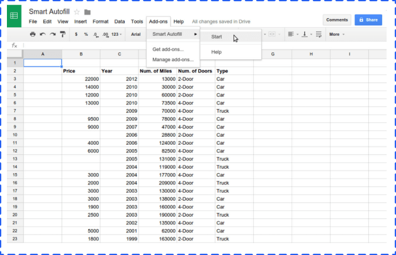Click the redo arrow icon
Viewport: 396px width, 255px height.
[53, 34]
